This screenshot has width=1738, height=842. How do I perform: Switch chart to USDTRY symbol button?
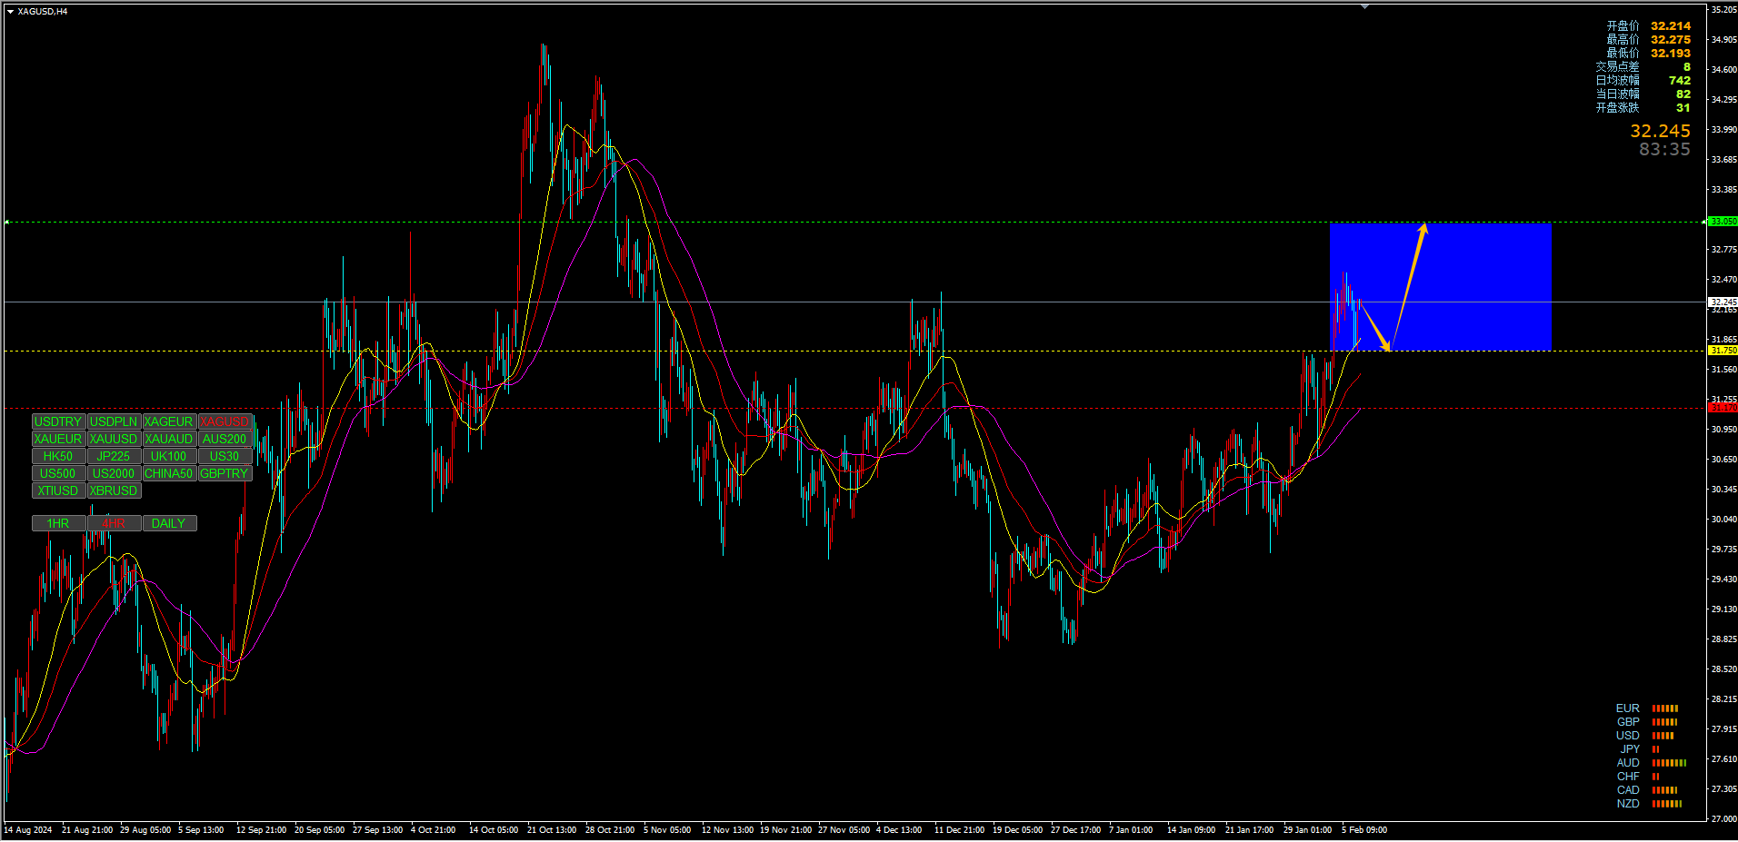[58, 422]
